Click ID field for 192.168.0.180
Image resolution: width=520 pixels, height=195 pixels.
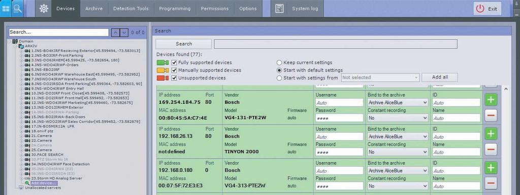pyautogui.click(x=456, y=171)
